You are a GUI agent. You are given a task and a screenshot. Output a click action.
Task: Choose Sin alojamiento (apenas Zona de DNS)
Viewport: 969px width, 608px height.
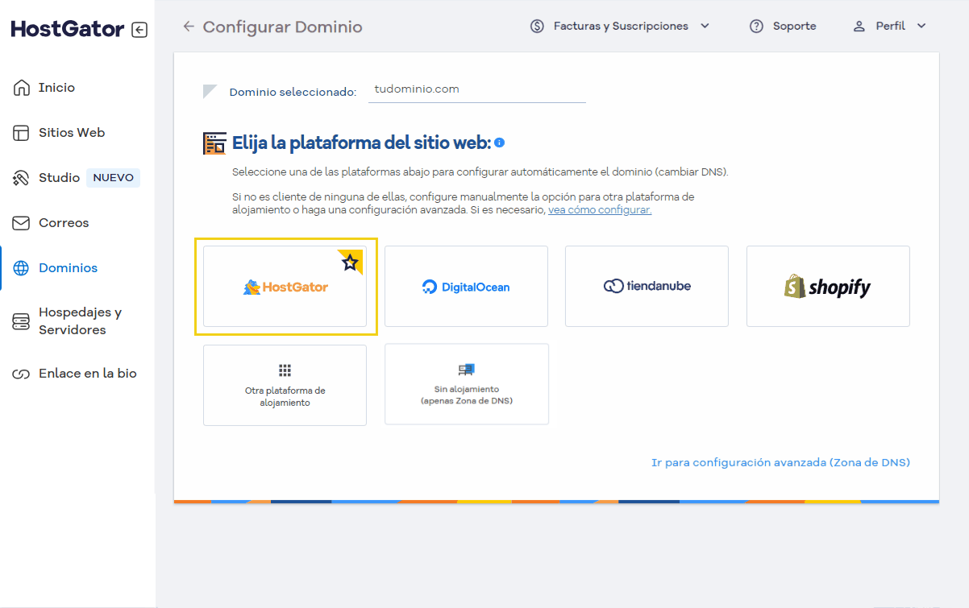[x=467, y=384]
